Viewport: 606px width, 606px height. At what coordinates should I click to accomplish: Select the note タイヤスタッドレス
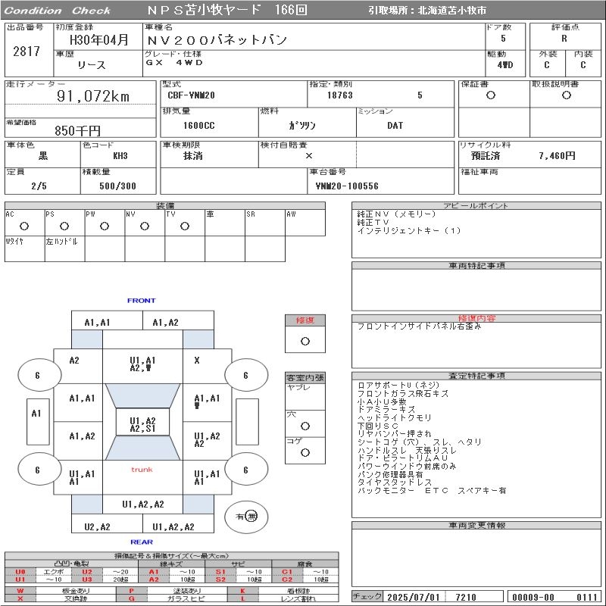pos(394,482)
